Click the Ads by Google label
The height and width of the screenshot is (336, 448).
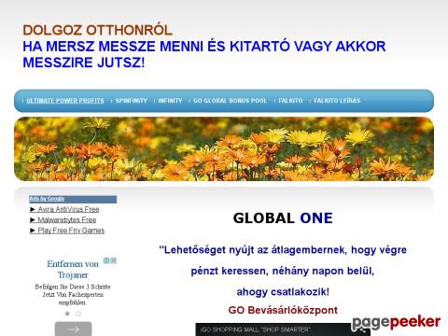tap(47, 199)
